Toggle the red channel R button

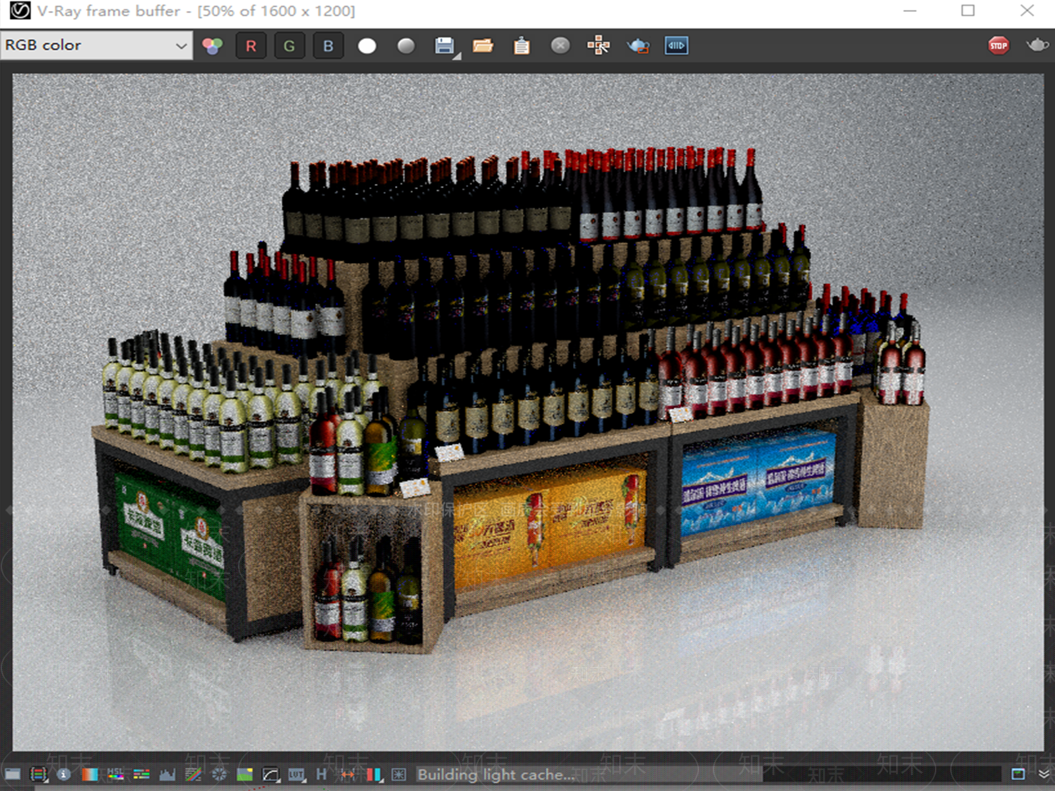coord(251,46)
